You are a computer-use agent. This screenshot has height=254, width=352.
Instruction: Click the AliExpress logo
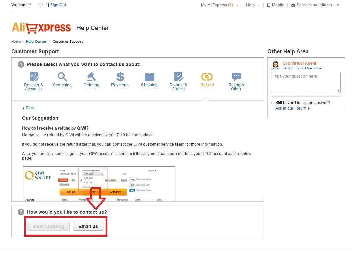41,28
